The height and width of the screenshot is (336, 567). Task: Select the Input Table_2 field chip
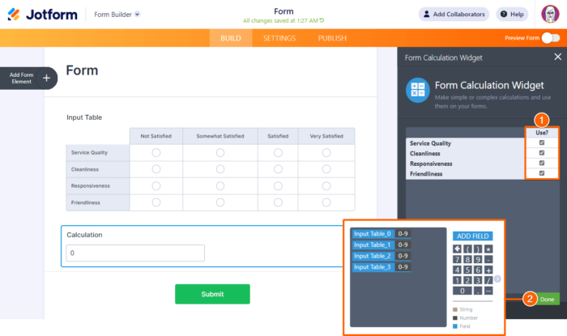tap(373, 256)
